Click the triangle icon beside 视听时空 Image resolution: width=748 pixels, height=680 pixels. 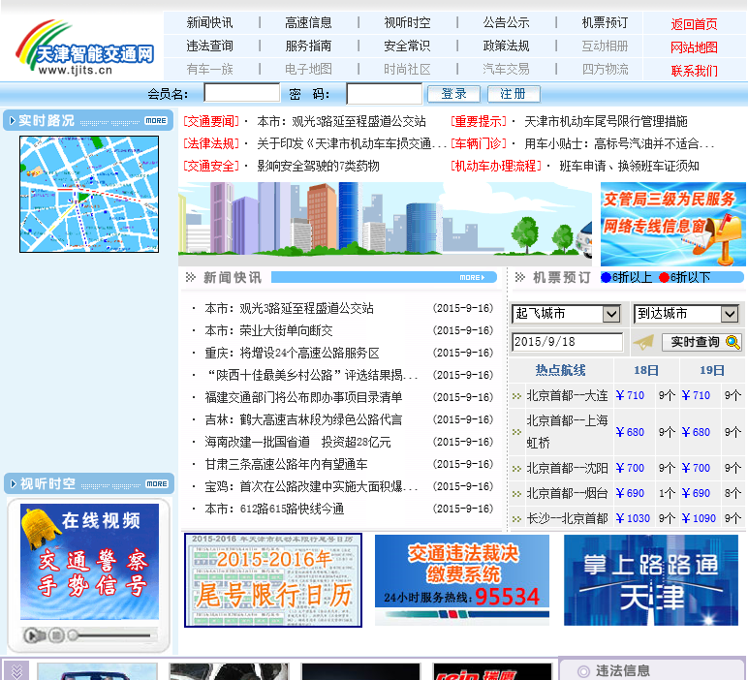[x=14, y=484]
